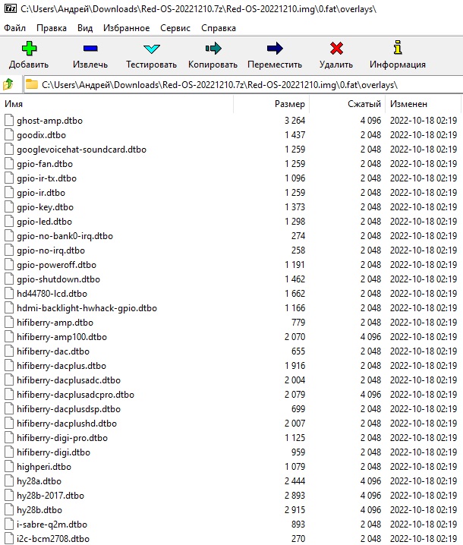Select gpio-no-irq.dtbo file name

[x=51, y=250]
